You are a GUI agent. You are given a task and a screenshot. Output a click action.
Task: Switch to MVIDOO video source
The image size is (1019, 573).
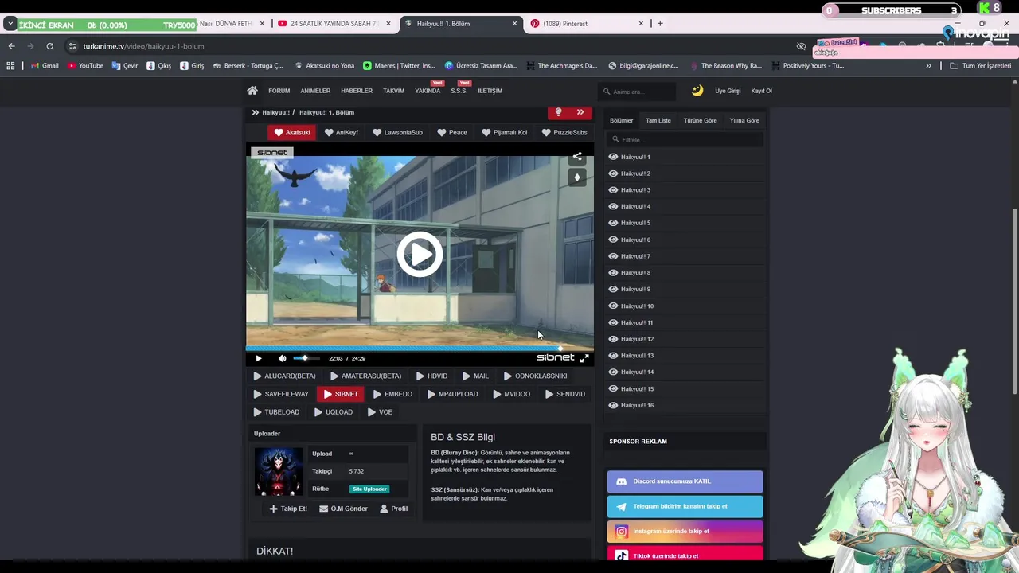click(x=511, y=394)
